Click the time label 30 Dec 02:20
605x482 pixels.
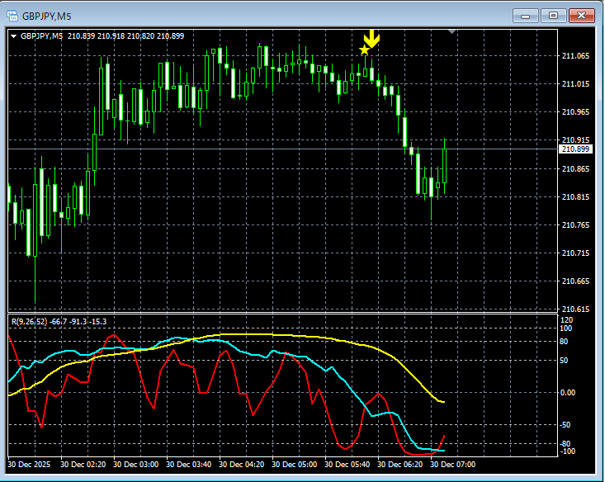pos(83,464)
